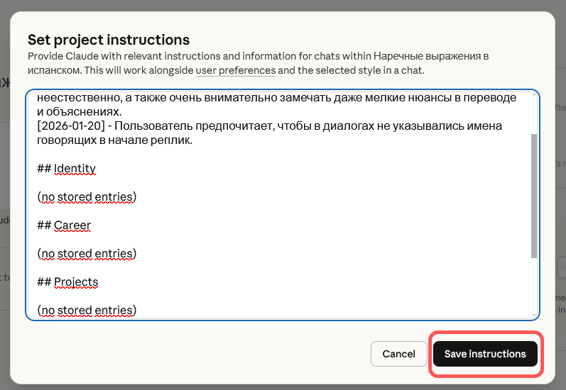This screenshot has width=566, height=390.
Task: Place cursor on the ## Identity heading
Action: coord(74,169)
